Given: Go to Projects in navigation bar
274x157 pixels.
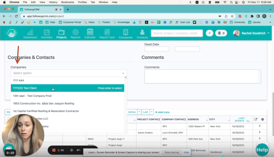Looking at the screenshot, I should (x=61, y=34).
